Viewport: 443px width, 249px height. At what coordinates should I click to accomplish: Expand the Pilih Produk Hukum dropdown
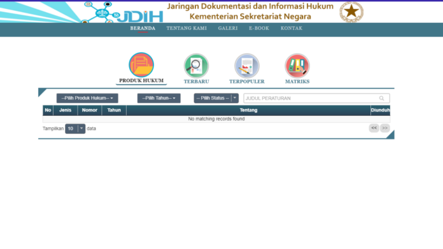pyautogui.click(x=87, y=98)
